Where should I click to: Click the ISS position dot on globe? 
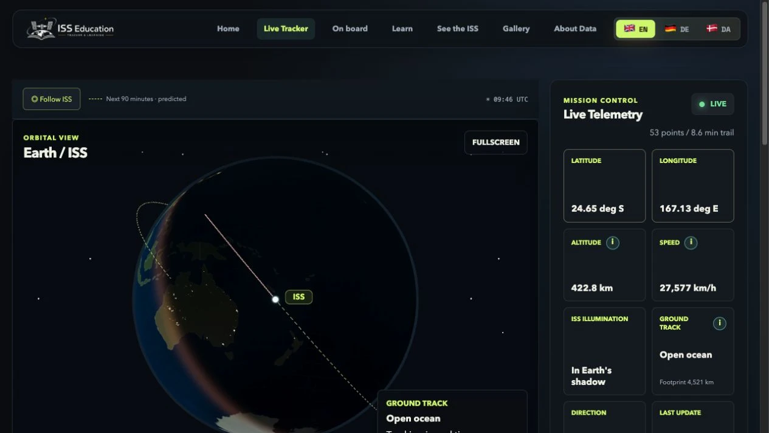click(x=275, y=299)
